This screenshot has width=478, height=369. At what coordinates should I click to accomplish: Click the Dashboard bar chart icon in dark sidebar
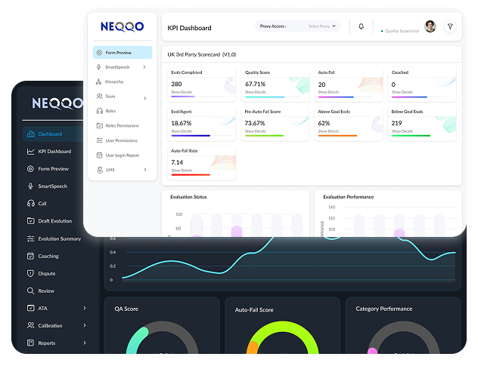[31, 134]
